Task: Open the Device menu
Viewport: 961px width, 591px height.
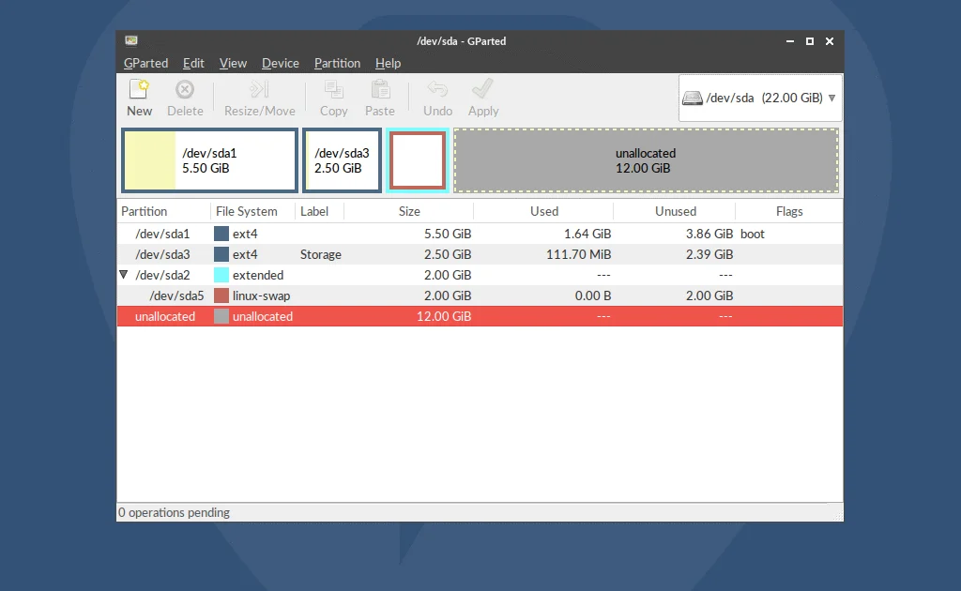Action: pos(280,63)
